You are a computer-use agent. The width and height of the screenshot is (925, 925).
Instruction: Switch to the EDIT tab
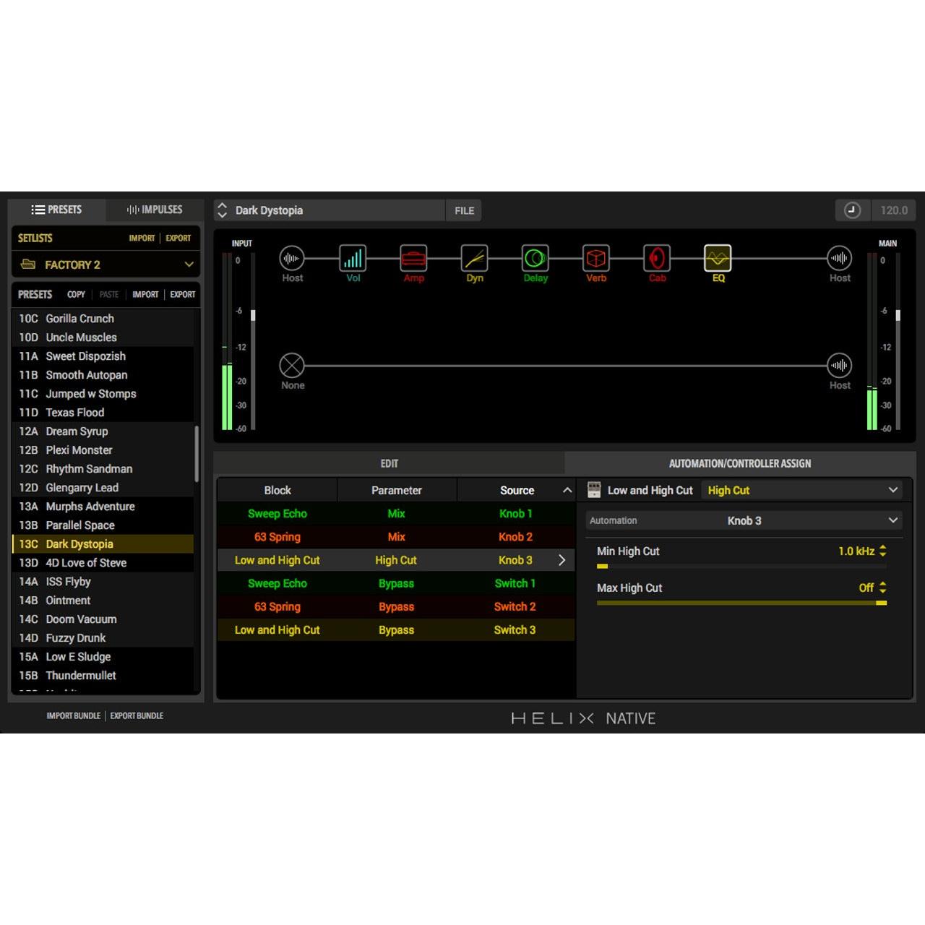point(390,463)
